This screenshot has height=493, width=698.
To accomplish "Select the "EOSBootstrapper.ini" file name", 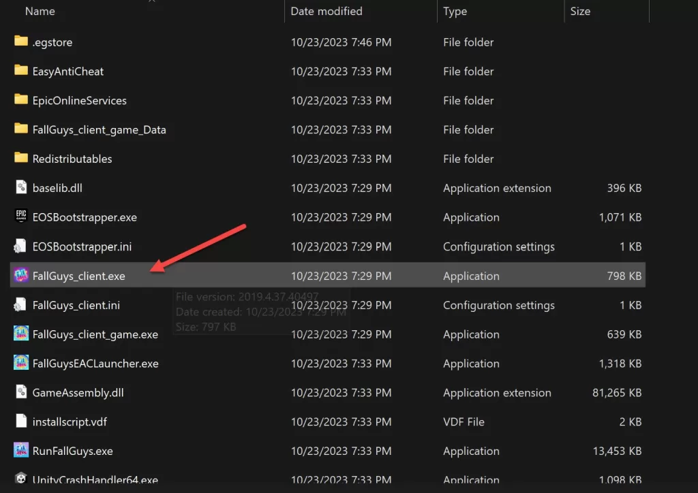I will (82, 246).
